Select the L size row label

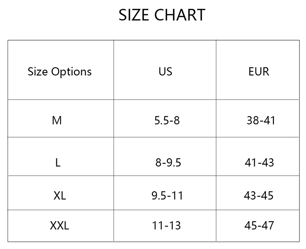pyautogui.click(x=61, y=156)
